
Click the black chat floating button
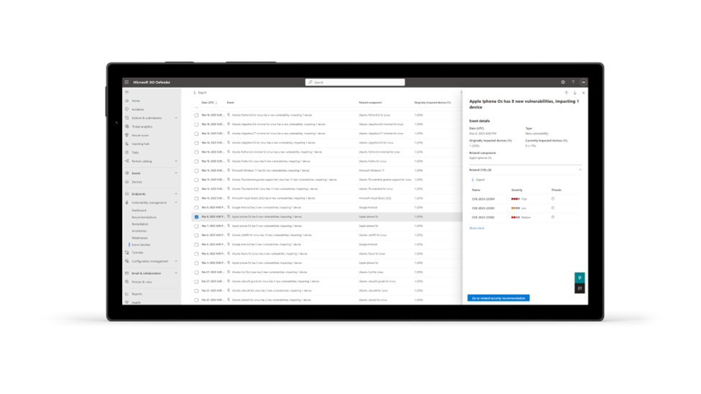[579, 288]
